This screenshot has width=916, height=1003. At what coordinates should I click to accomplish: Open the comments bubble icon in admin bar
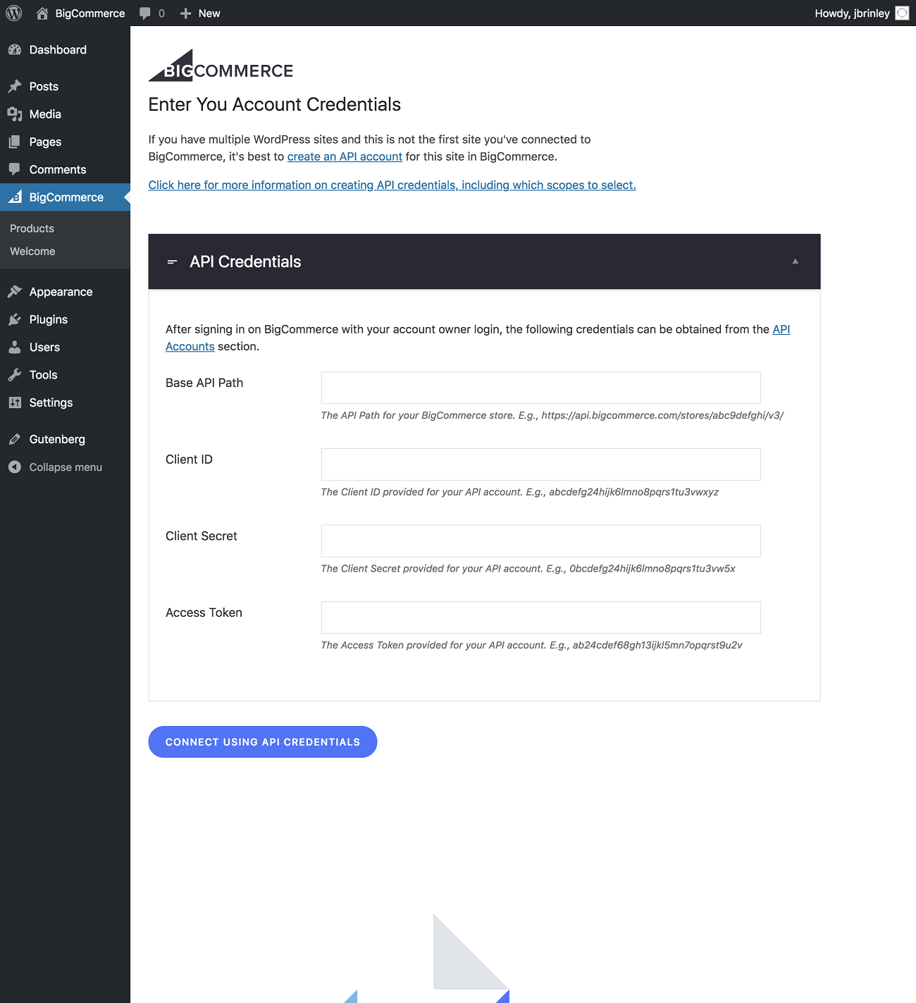pyautogui.click(x=145, y=13)
